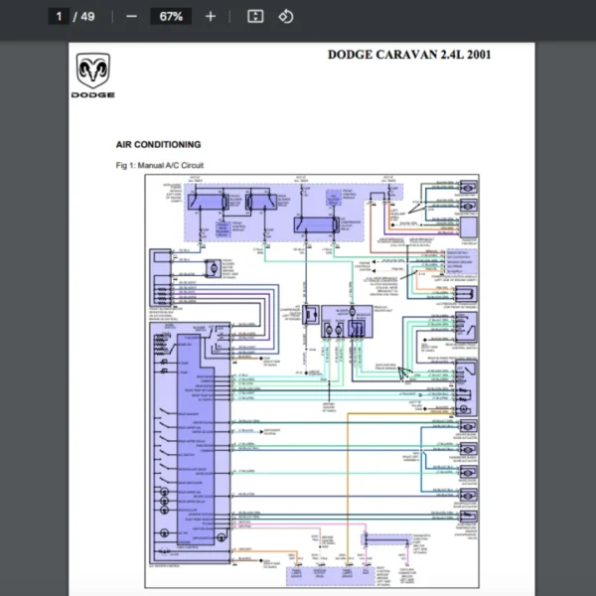Rotate the document counterclockwise
This screenshot has height=596, width=596.
pos(286,16)
